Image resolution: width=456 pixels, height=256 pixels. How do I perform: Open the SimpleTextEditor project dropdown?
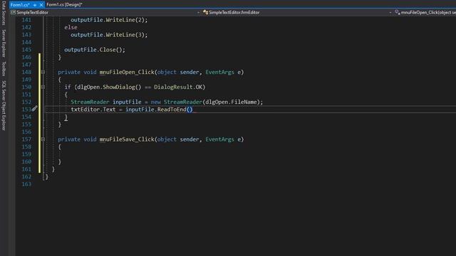(x=198, y=13)
